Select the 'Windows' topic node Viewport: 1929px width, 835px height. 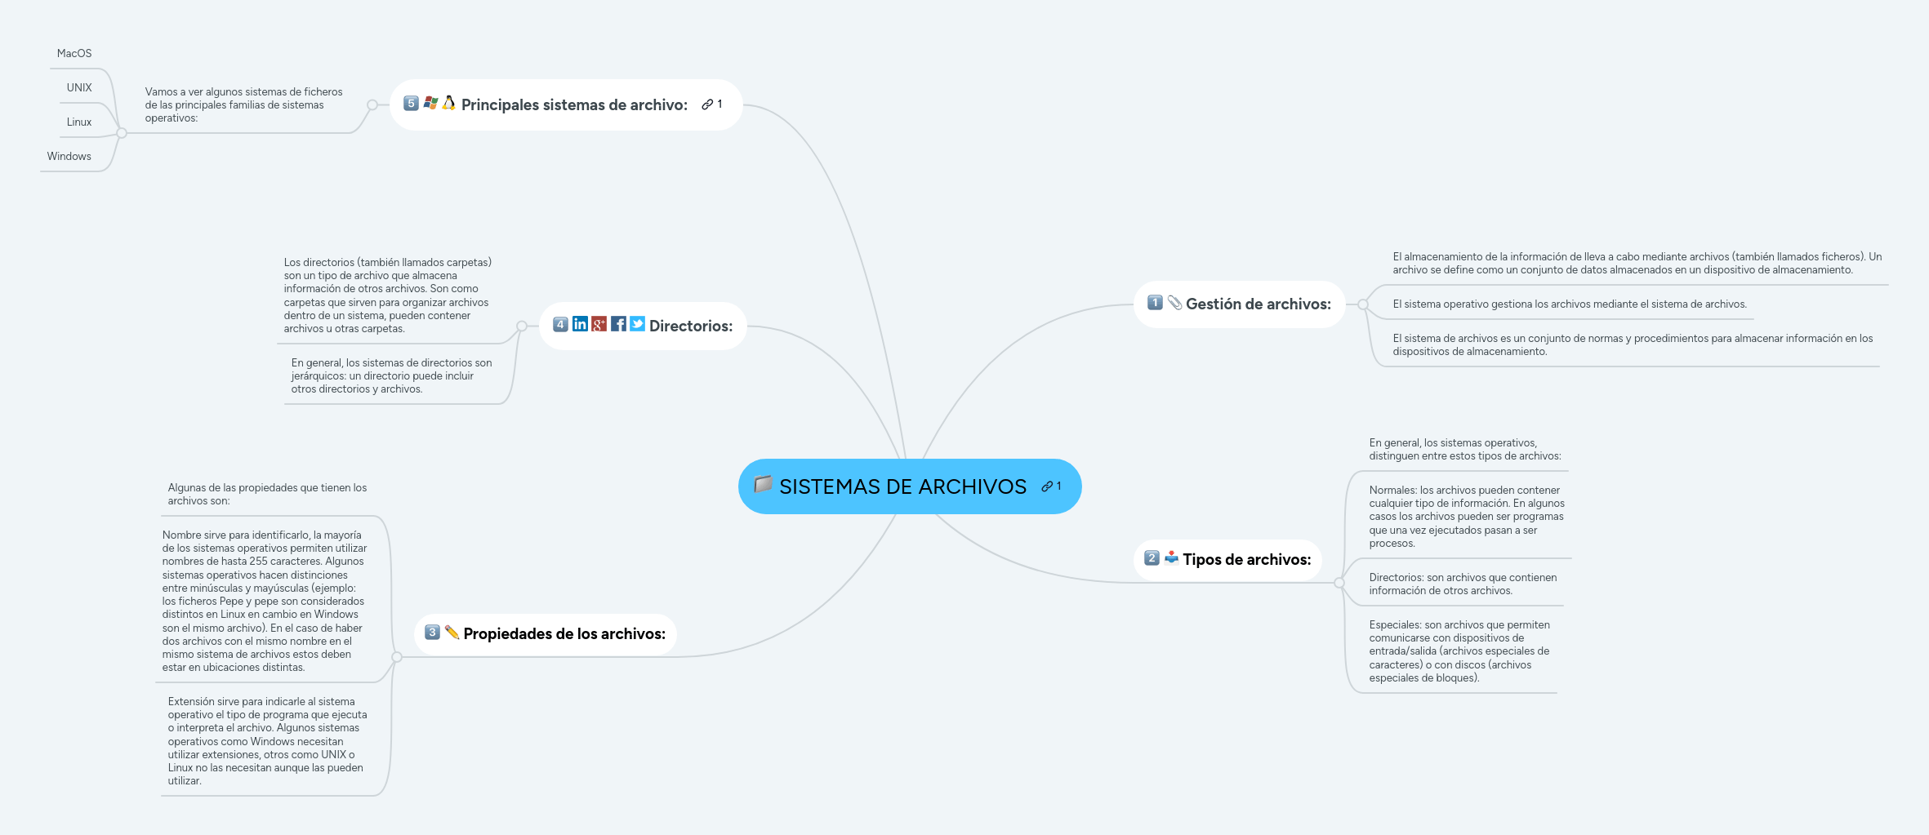point(68,155)
